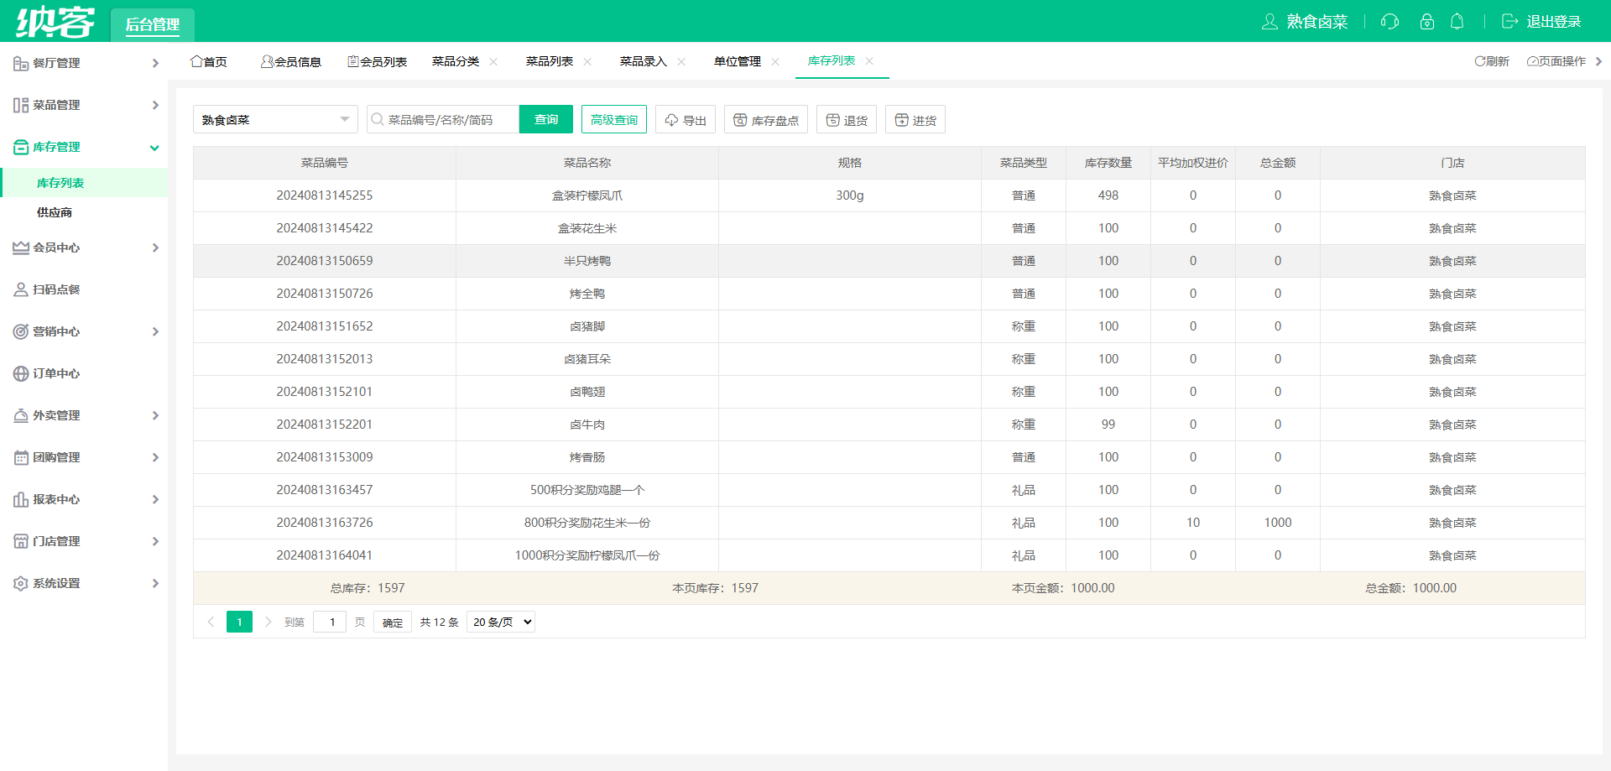This screenshot has width=1611, height=771.
Task: Switch to the 菜品分类 tab
Action: pos(456,61)
